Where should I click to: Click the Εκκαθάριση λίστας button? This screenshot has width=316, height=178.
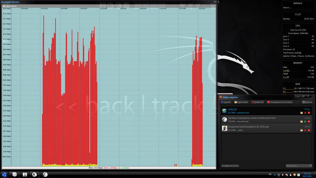tap(230, 166)
